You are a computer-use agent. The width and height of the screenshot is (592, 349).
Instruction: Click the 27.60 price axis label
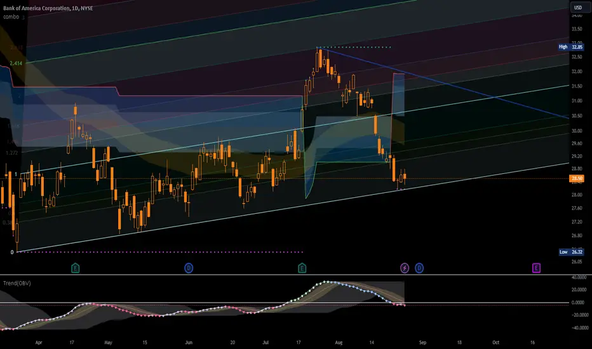[x=577, y=208]
